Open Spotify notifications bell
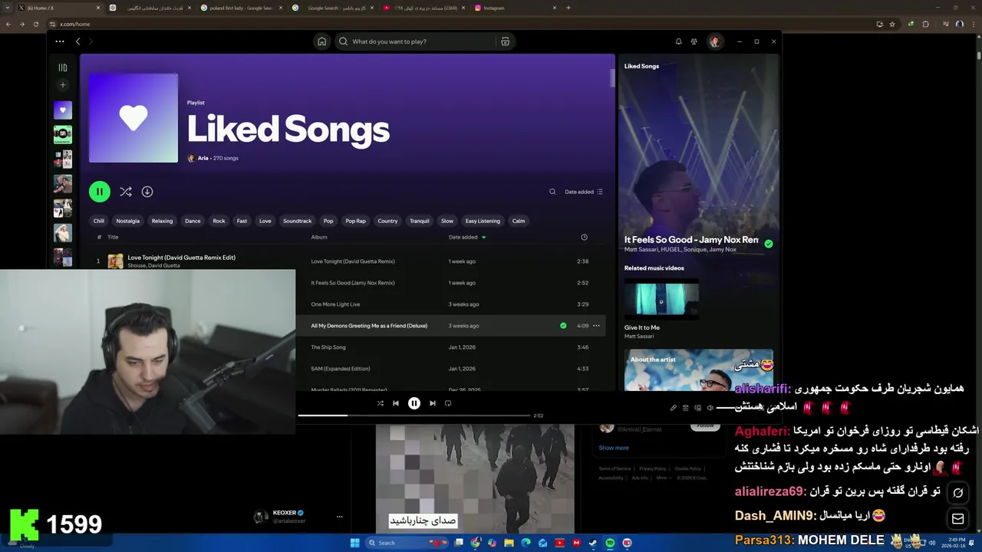Viewport: 982px width, 552px height. tap(678, 41)
